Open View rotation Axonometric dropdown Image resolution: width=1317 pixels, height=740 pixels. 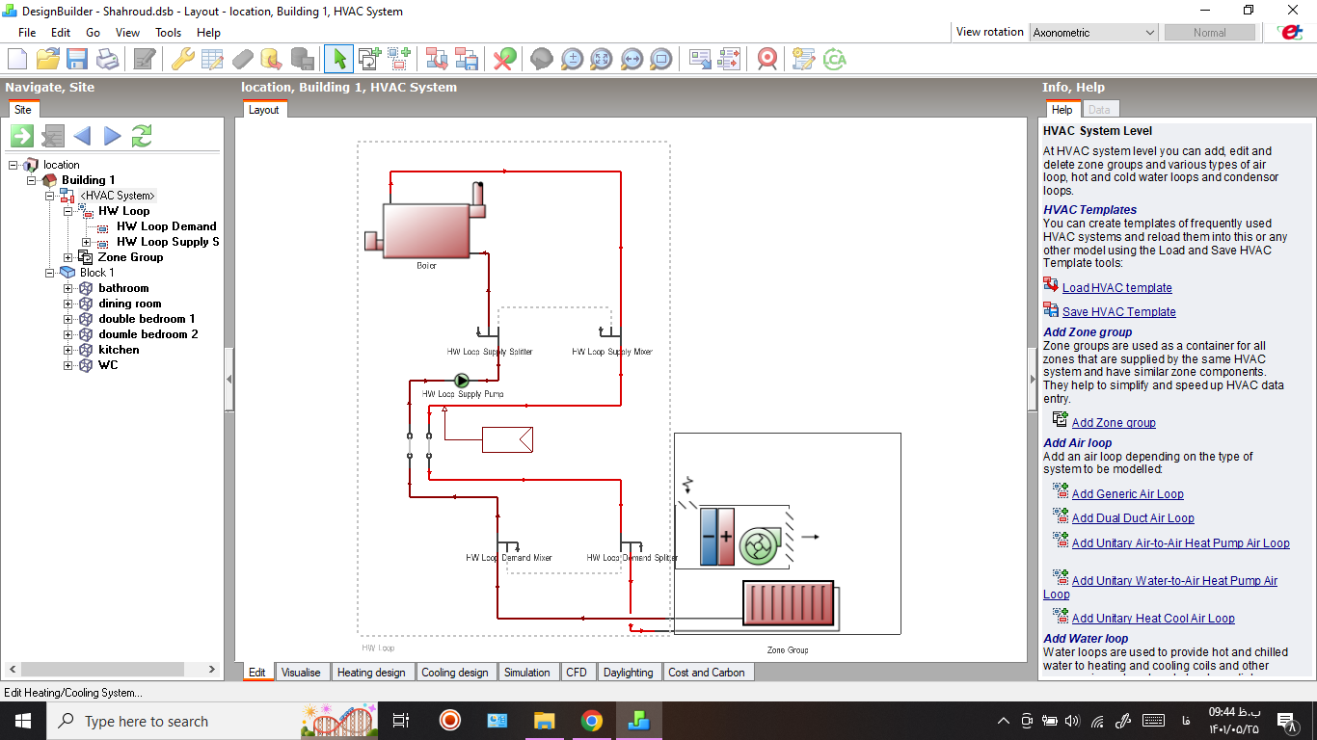1093,32
